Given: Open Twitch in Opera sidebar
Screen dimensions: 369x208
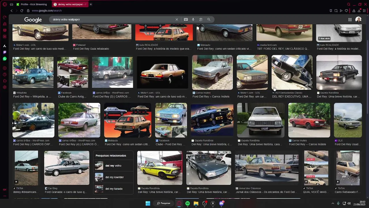Looking at the screenshot, I should (x=5, y=52).
